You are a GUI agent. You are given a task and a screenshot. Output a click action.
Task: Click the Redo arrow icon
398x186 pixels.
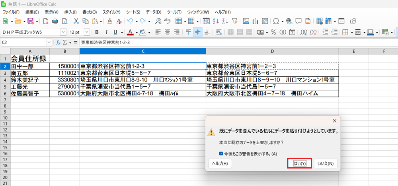[x=143, y=21]
